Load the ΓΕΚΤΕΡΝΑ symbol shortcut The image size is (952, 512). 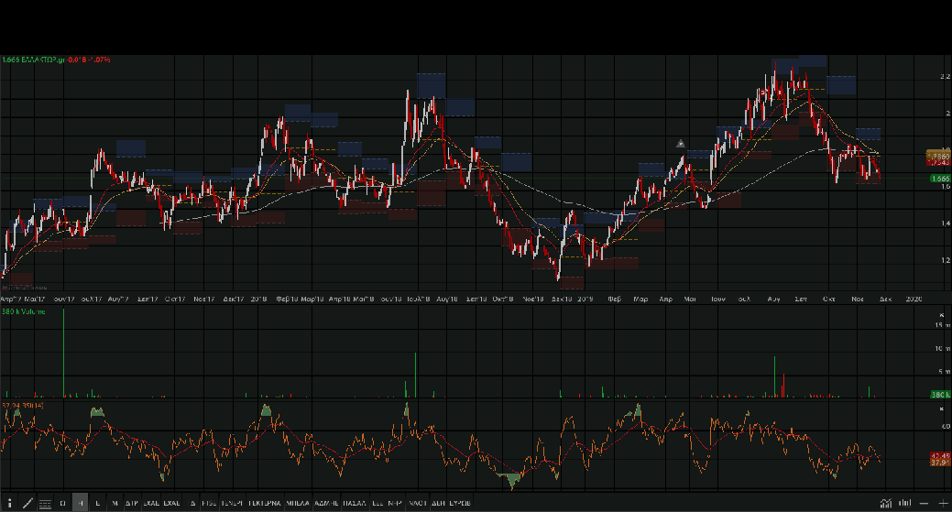click(265, 503)
